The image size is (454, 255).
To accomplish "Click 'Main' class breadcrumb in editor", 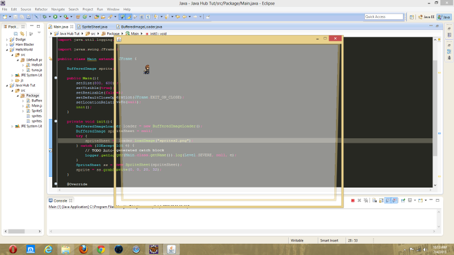I will pos(134,34).
